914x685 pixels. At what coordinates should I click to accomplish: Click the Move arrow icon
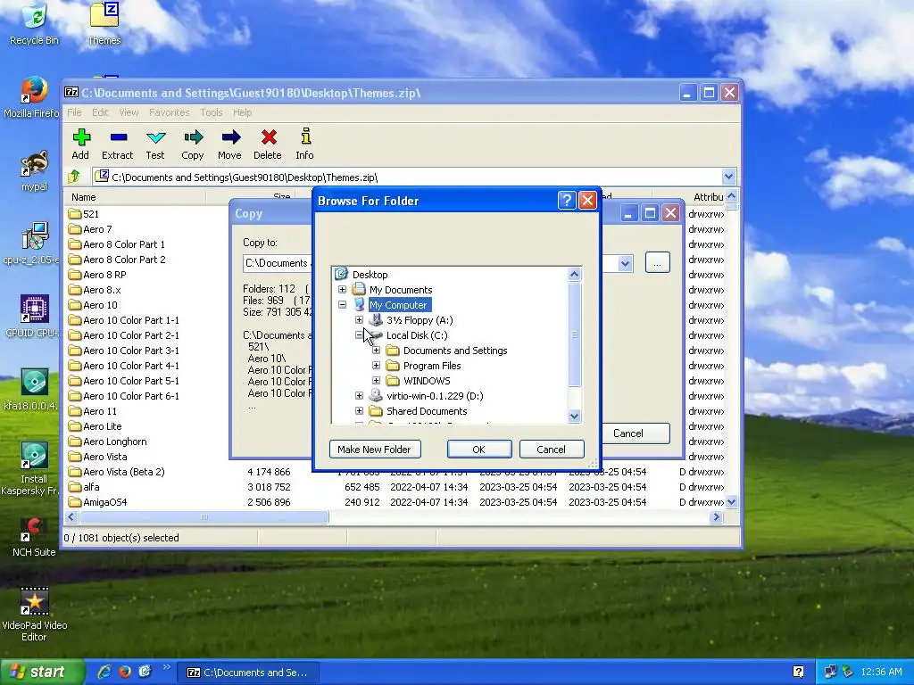click(x=231, y=137)
